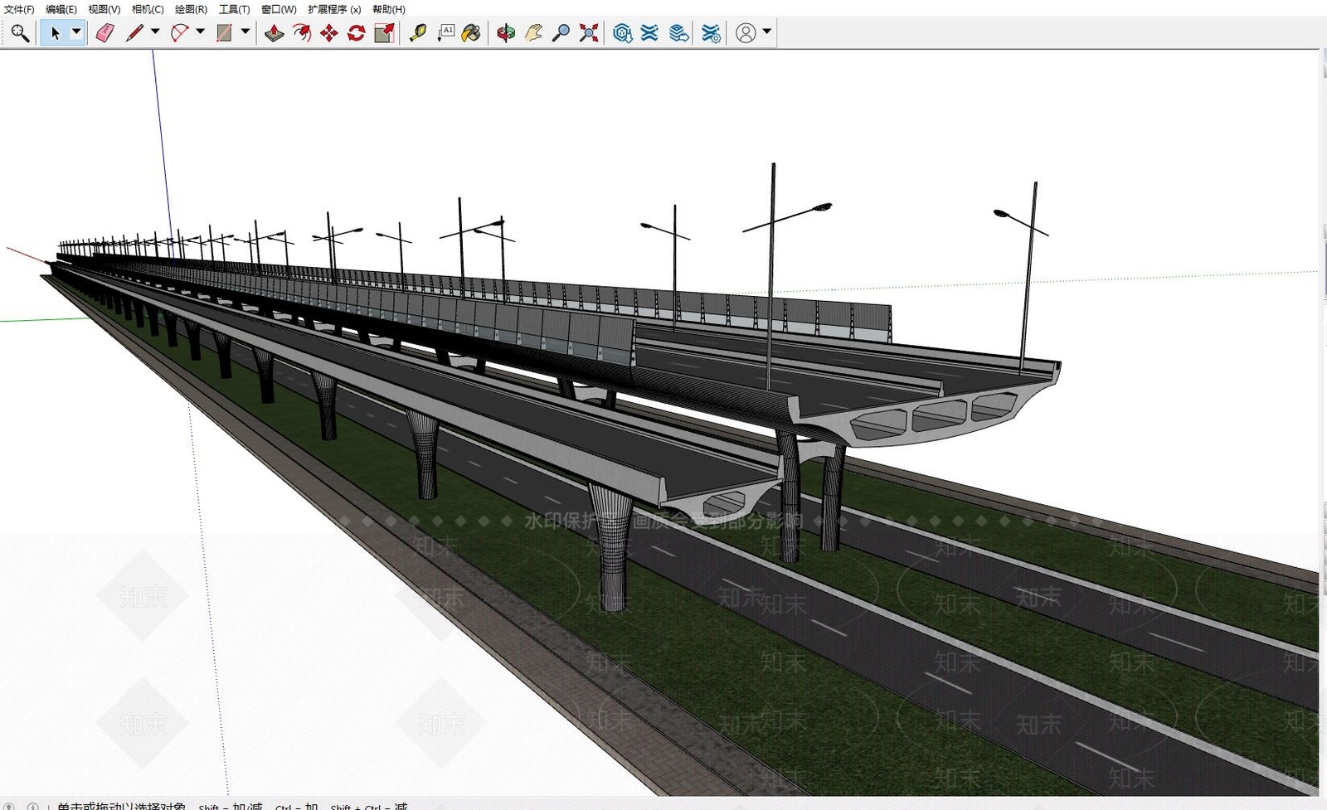Activate the Pan hand tool

tap(534, 33)
